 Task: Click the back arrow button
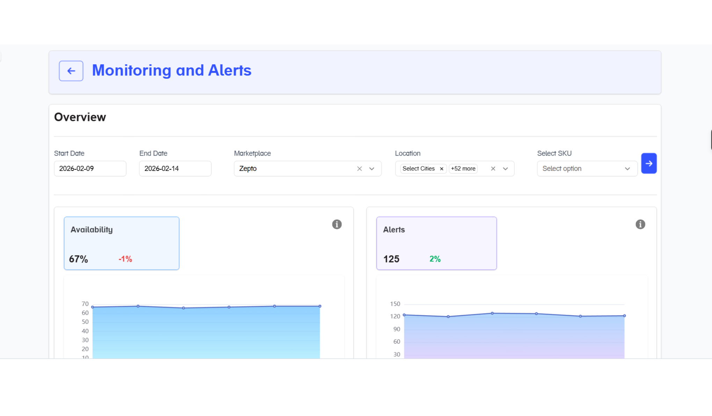(x=71, y=71)
